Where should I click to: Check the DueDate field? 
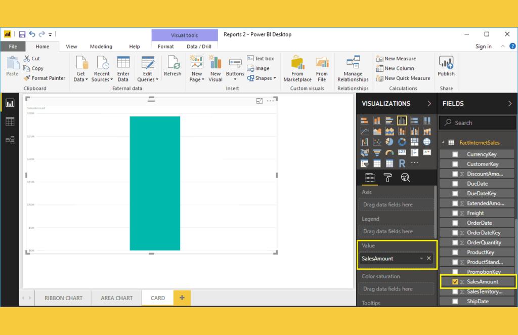[x=455, y=184]
